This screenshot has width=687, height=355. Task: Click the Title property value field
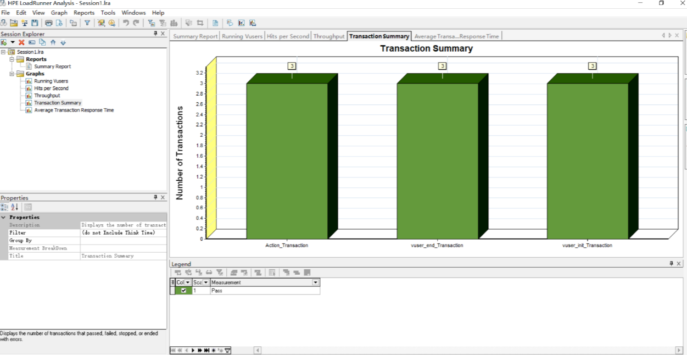pyautogui.click(x=123, y=256)
